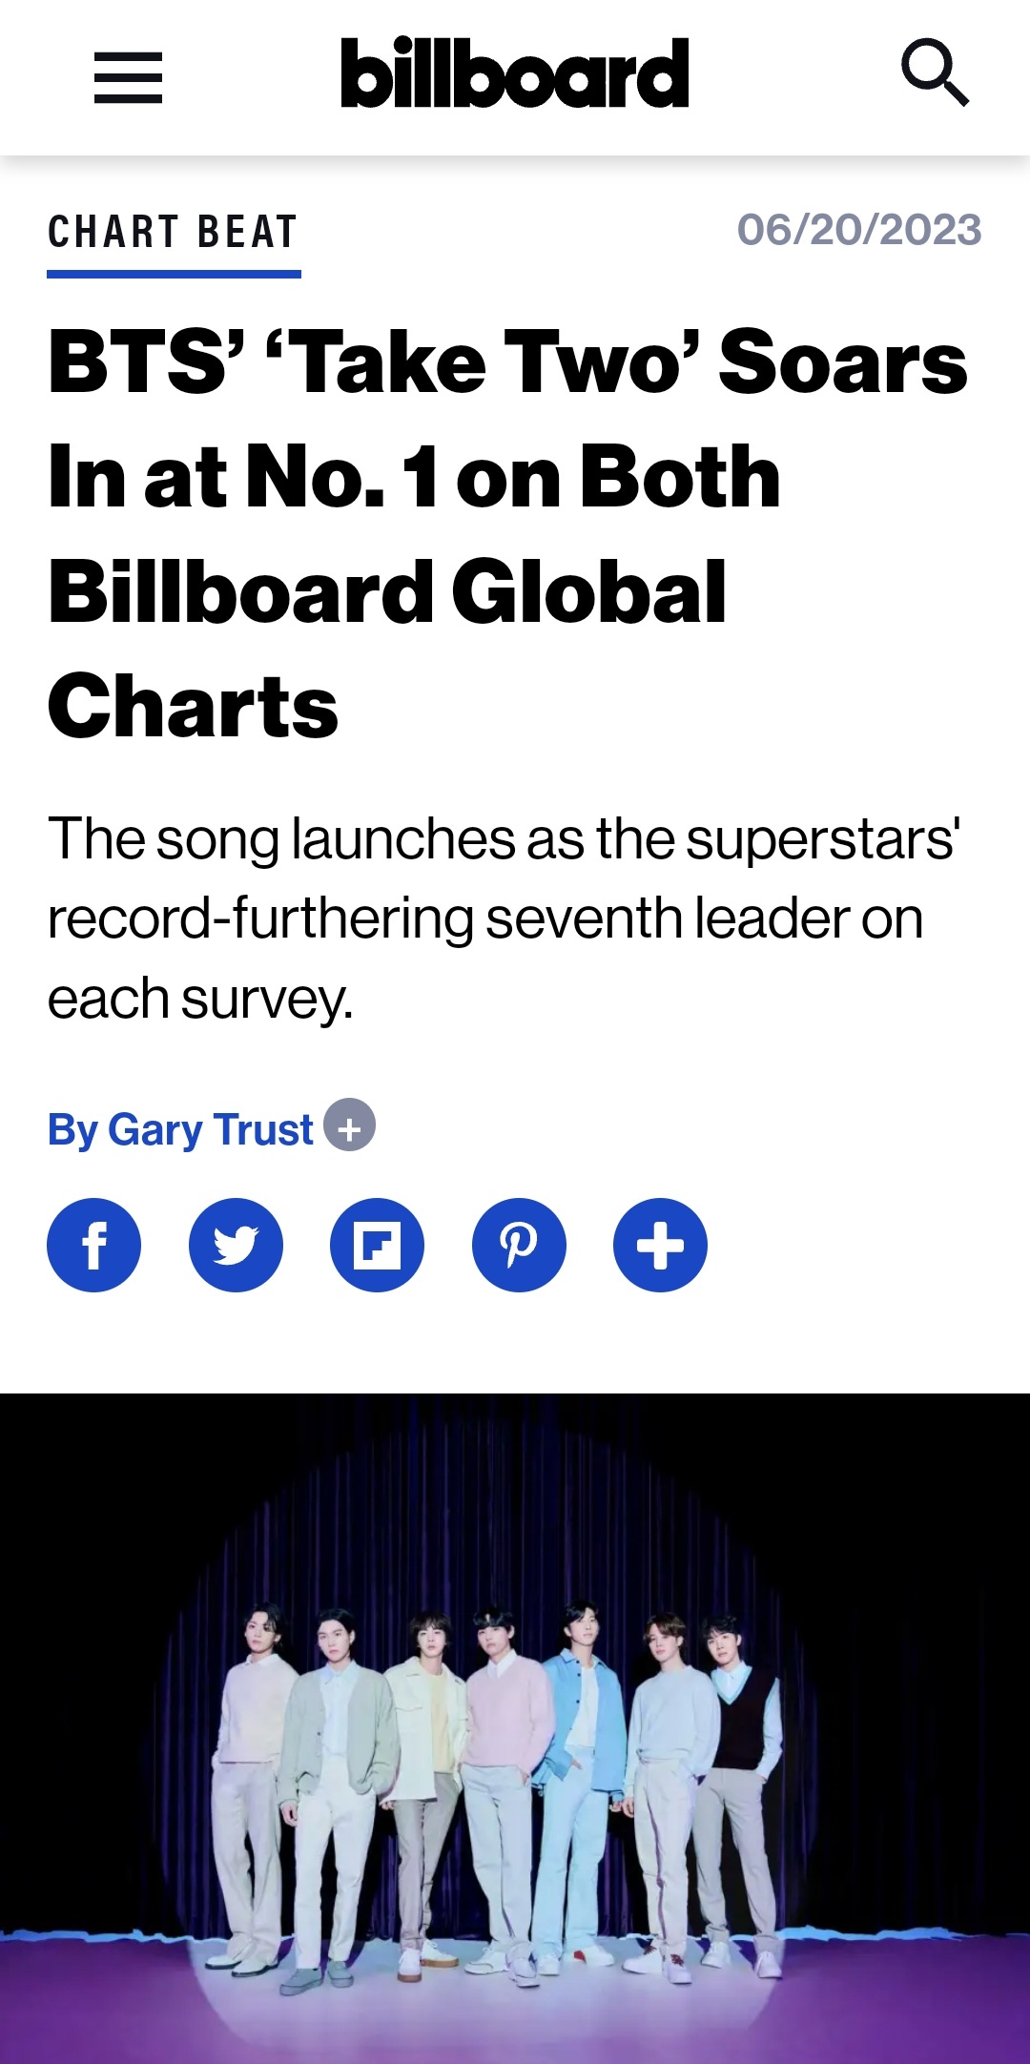This screenshot has height=2064, width=1030.
Task: Tap the subheading about seventh leader
Action: point(504,918)
